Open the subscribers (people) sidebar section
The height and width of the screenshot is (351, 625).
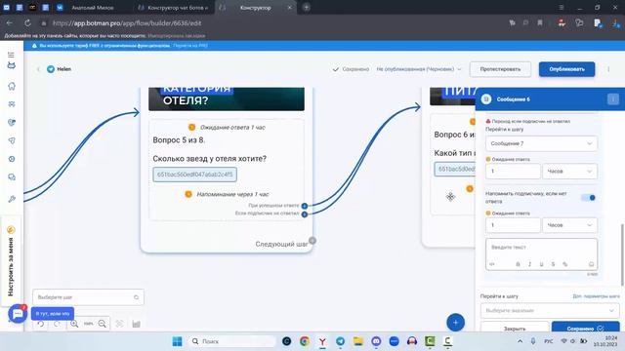[12, 104]
